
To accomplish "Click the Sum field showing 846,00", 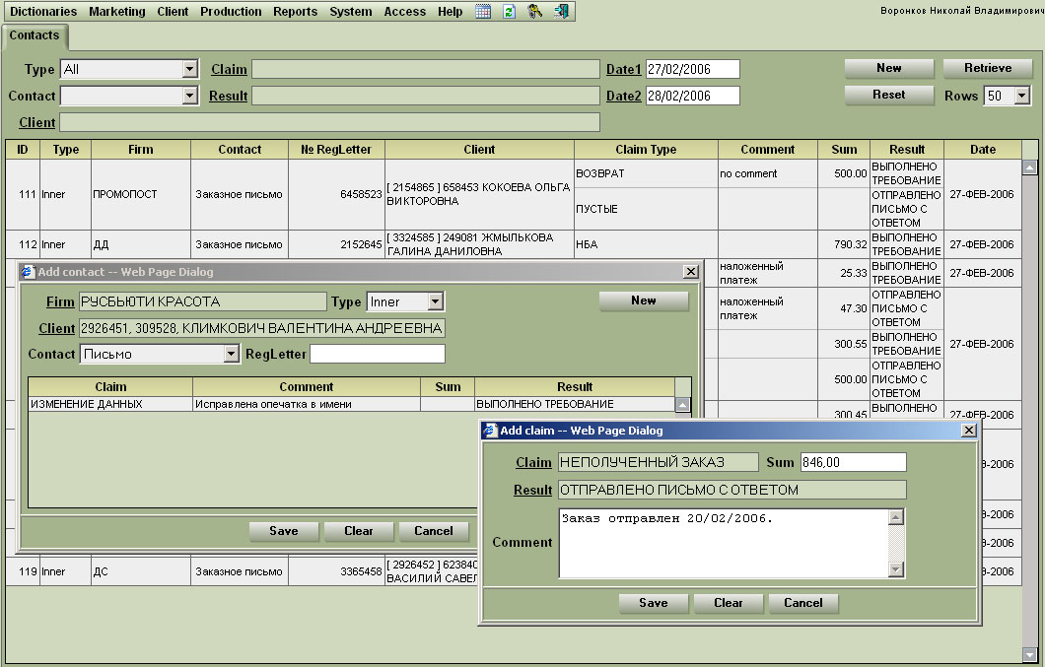I will click(853, 462).
